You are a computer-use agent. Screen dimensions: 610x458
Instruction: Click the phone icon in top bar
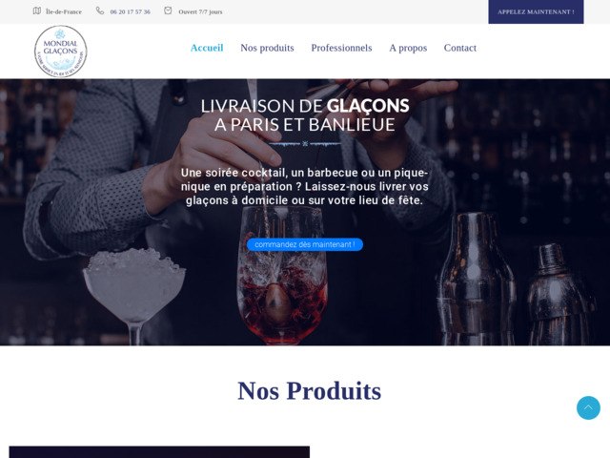tap(100, 10)
